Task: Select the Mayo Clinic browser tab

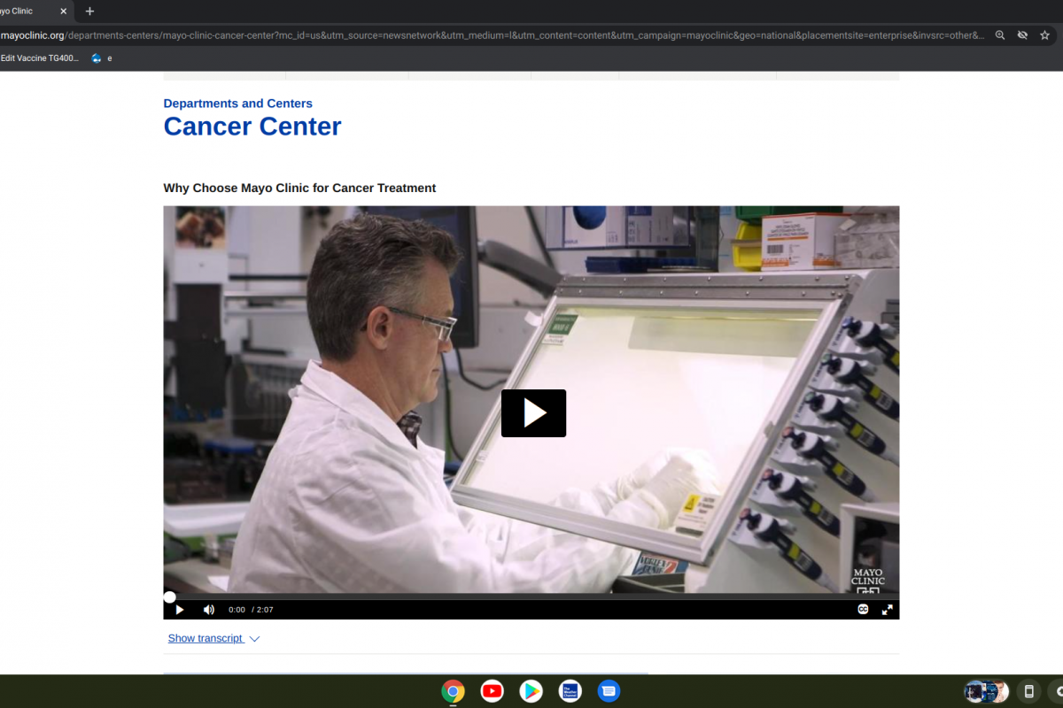Action: coord(22,12)
